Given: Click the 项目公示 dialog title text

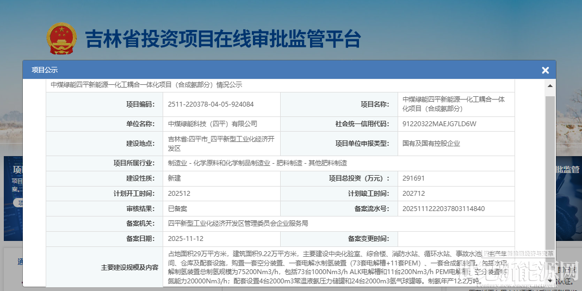Looking at the screenshot, I should pyautogui.click(x=45, y=70).
